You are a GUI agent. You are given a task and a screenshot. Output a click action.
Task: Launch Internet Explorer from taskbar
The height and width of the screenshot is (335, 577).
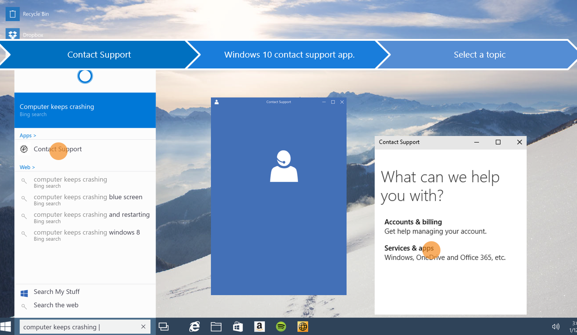pos(195,326)
